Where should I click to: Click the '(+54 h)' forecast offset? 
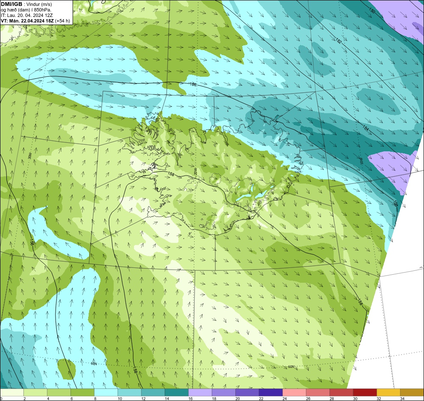point(62,21)
